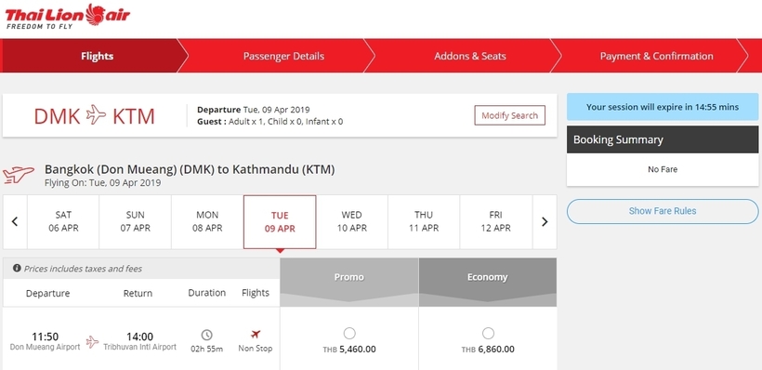Open the Passenger Details step
This screenshot has height=370, width=762.
[283, 56]
